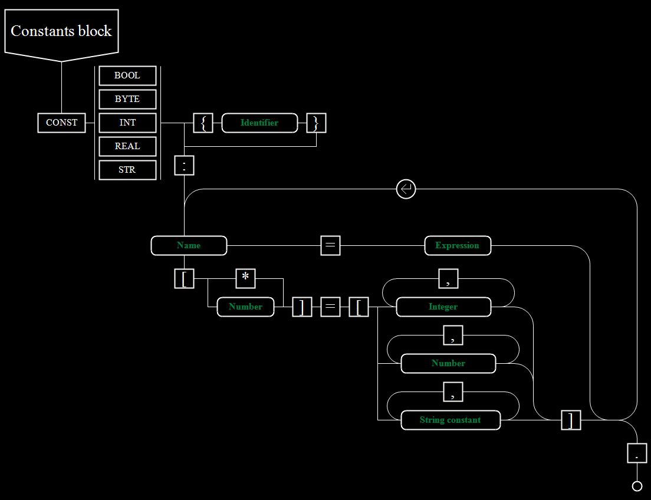
Task: Open the Expression node
Action: [458, 245]
